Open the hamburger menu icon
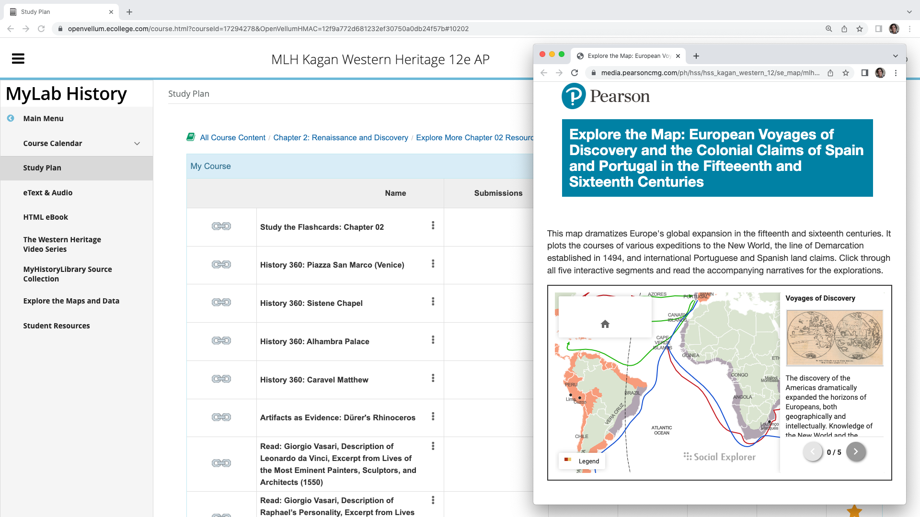 coord(18,59)
